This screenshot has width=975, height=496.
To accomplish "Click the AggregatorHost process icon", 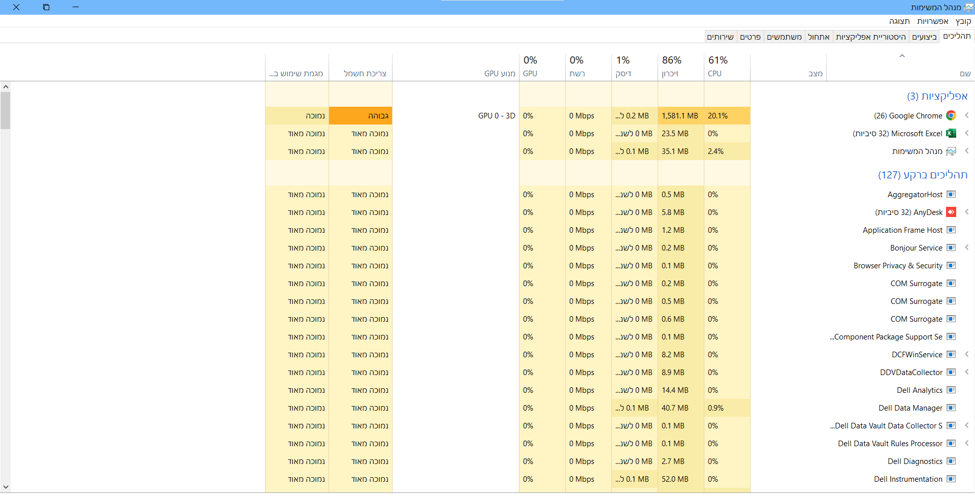I will click(x=951, y=195).
